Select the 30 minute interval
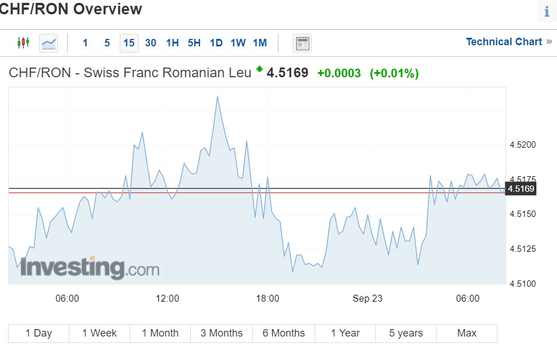Image resolution: width=557 pixels, height=352 pixels. (151, 43)
